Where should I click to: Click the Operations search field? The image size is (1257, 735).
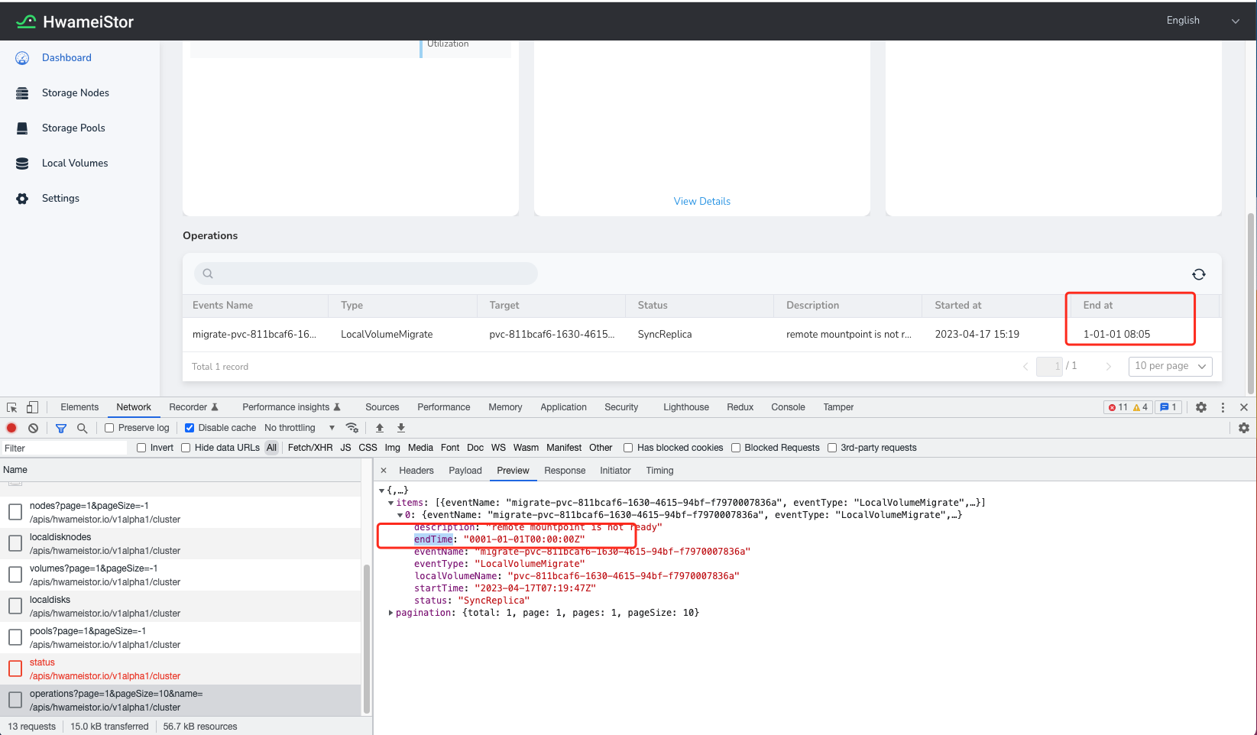tap(365, 274)
